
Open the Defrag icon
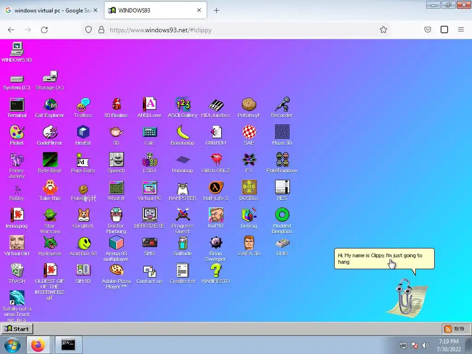click(248, 215)
